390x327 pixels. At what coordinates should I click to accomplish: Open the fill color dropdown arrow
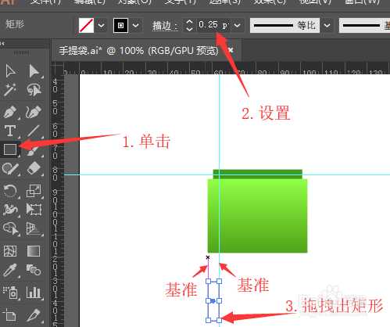102,26
